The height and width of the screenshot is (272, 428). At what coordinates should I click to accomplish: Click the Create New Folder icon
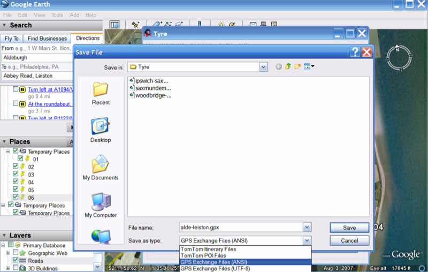coord(297,66)
